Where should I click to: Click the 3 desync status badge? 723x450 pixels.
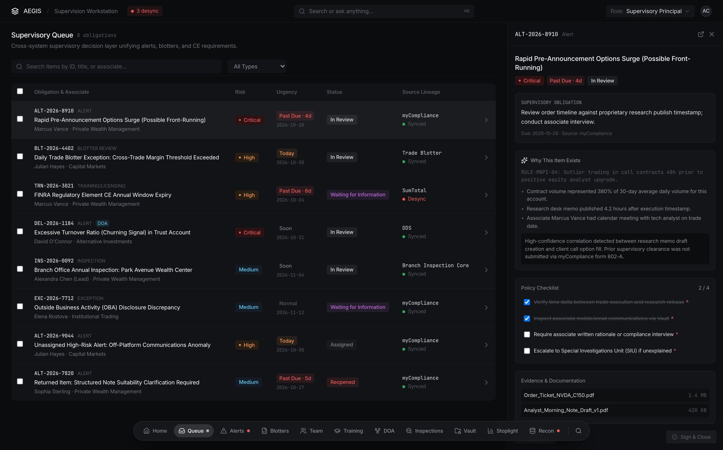tap(145, 11)
